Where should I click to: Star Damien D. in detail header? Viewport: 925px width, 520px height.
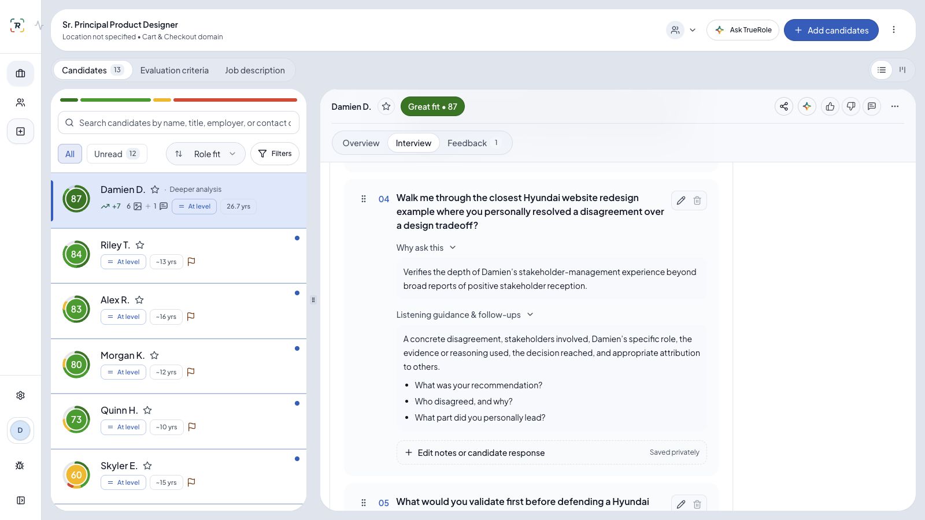(x=386, y=106)
